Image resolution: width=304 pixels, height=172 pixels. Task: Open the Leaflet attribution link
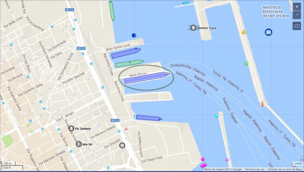coord(298,164)
